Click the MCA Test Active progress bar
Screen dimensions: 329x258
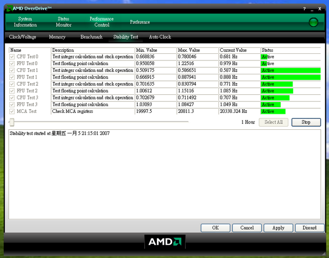pyautogui.click(x=273, y=111)
